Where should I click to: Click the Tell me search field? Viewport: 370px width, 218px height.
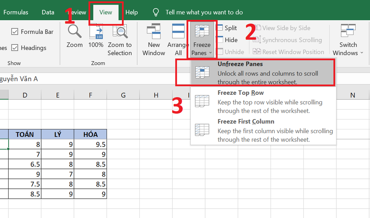(204, 12)
